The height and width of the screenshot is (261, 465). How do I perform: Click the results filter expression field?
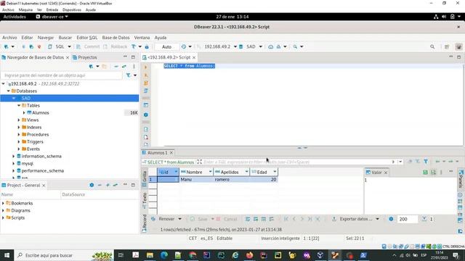(x=296, y=162)
